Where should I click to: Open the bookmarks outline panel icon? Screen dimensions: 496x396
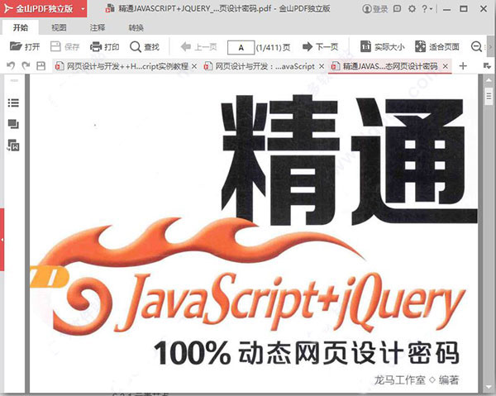(x=13, y=103)
